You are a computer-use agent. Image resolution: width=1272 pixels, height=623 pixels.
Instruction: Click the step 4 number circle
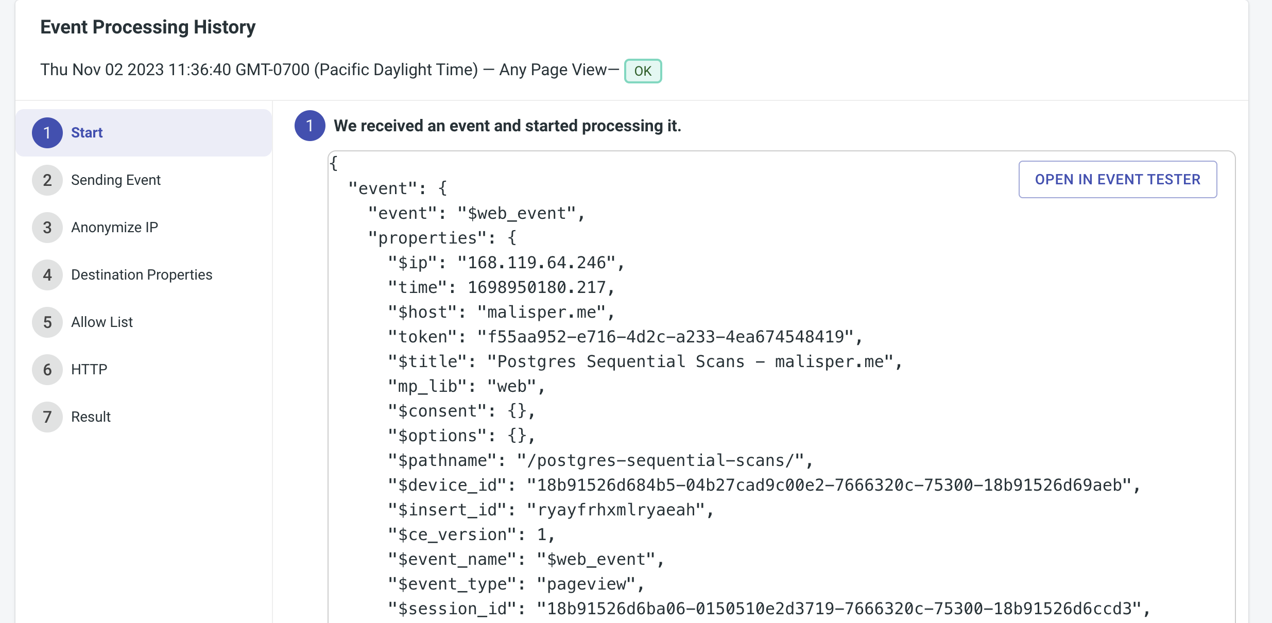point(47,275)
